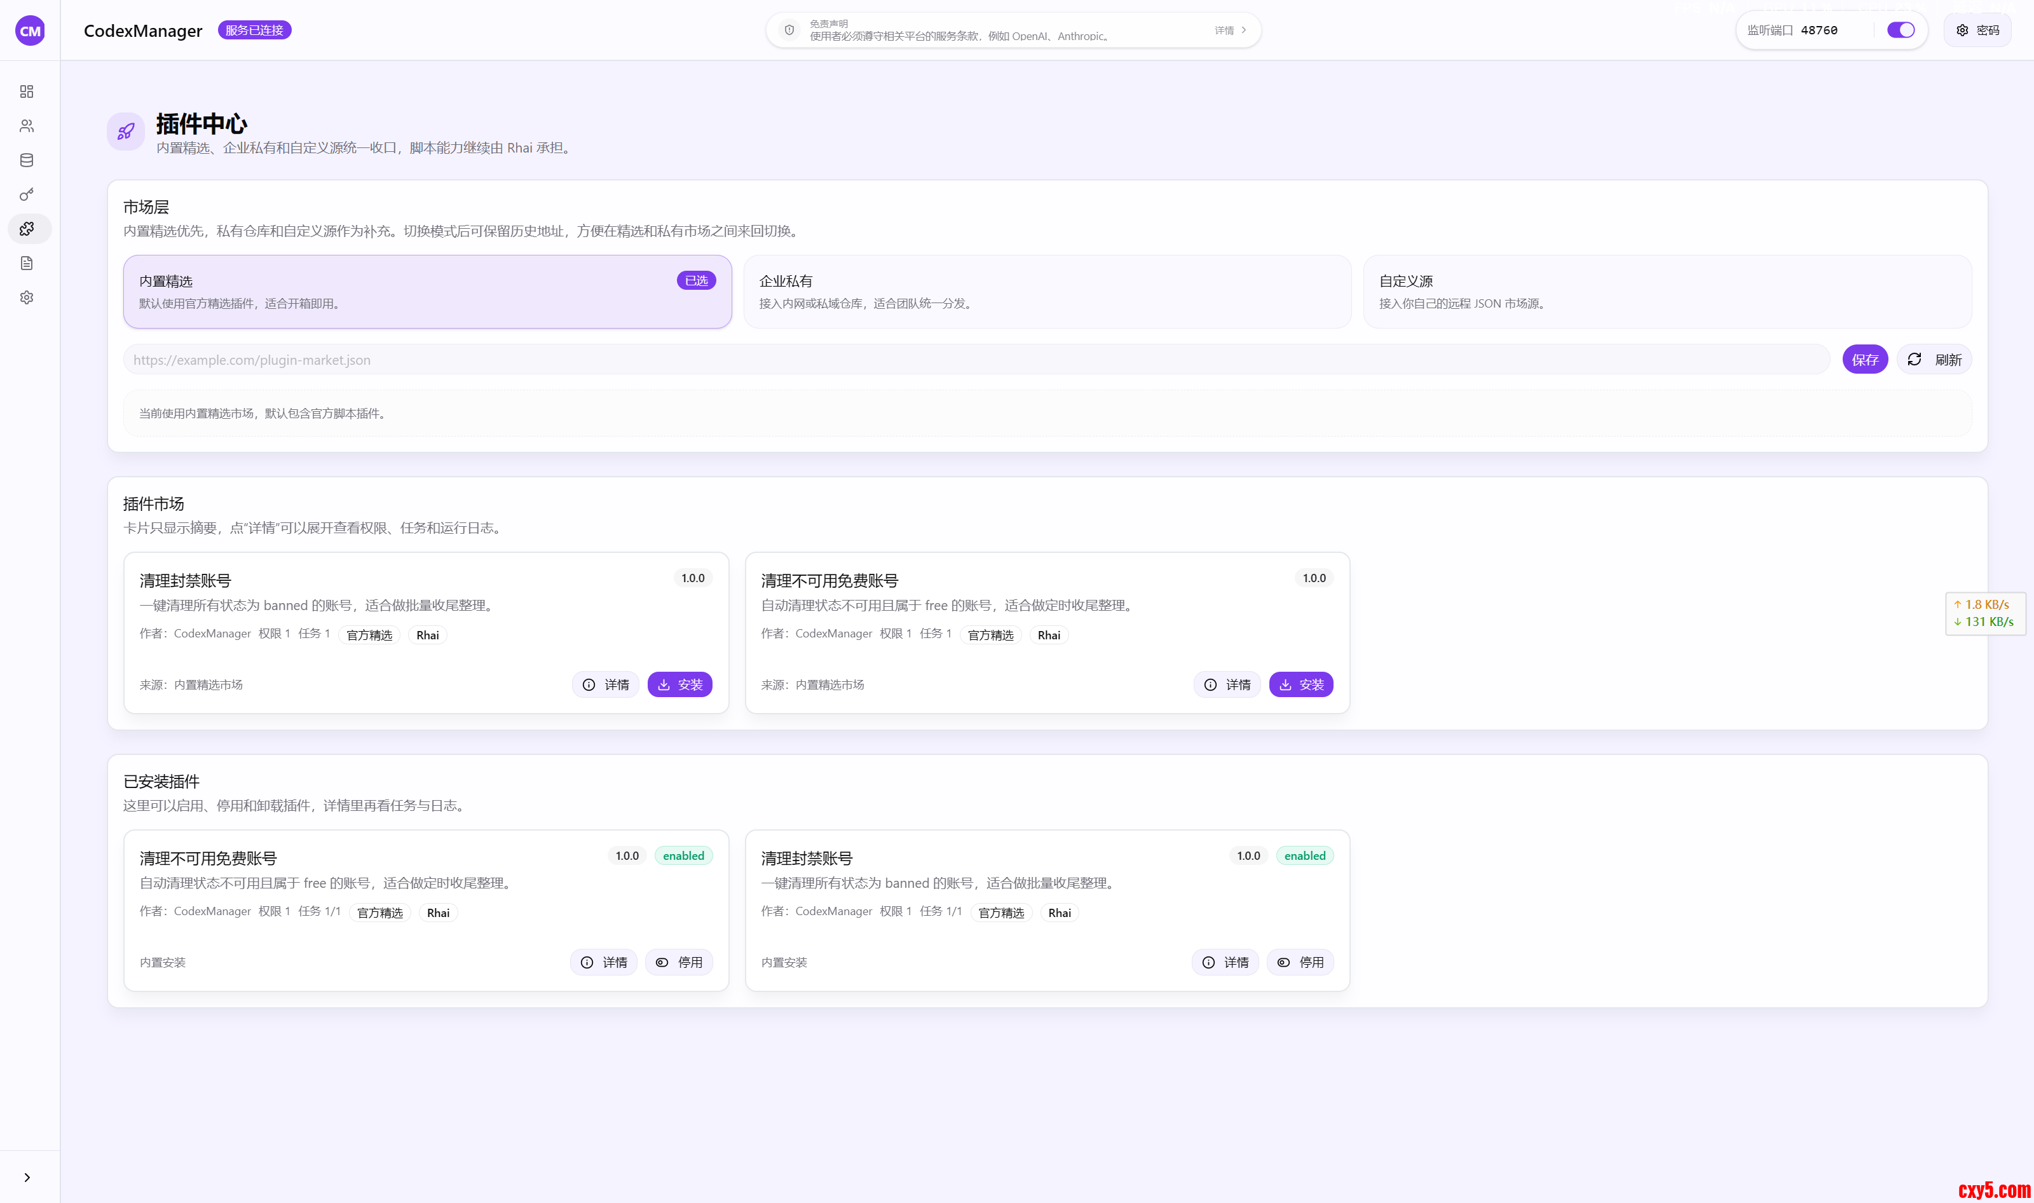The height and width of the screenshot is (1203, 2034).
Task: Open the logs document sidebar icon
Action: (x=27, y=264)
